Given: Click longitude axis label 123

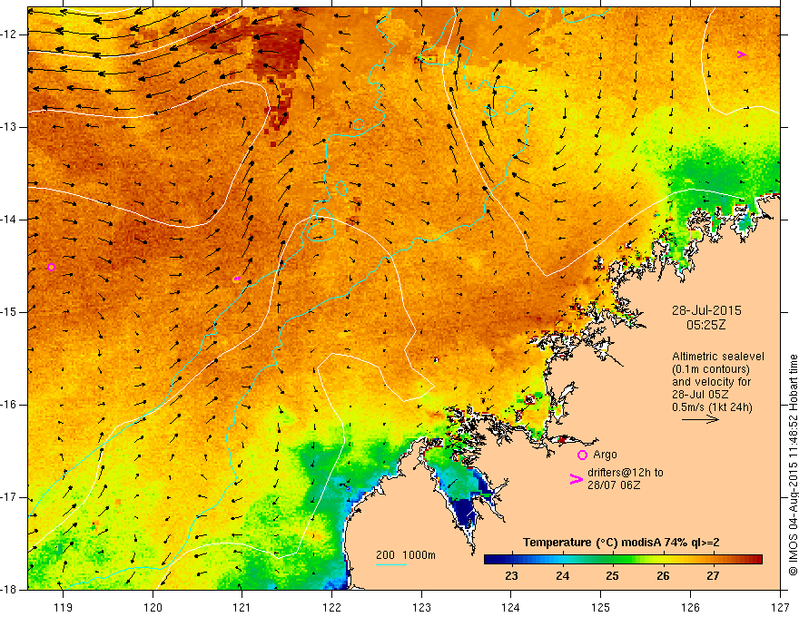Looking at the screenshot, I should [x=421, y=607].
